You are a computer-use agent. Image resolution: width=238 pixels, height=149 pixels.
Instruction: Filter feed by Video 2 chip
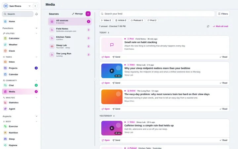pyautogui.click(x=106, y=21)
